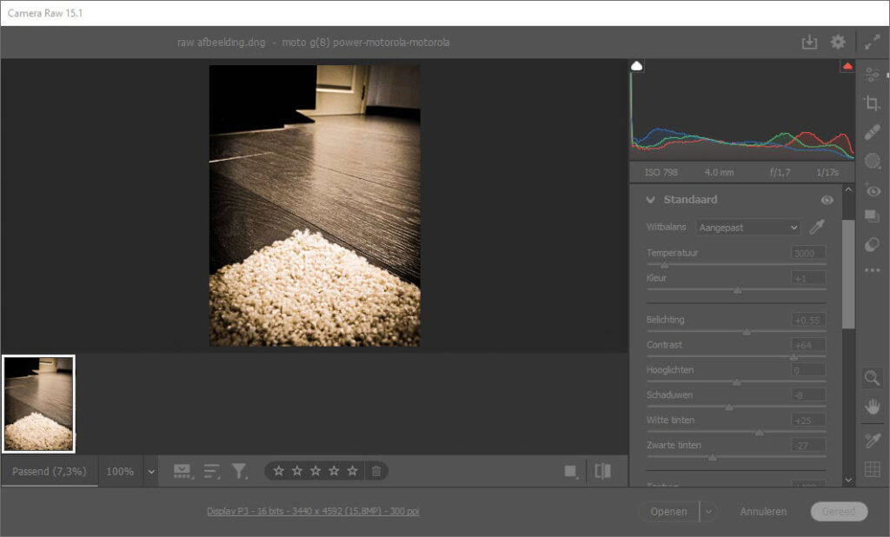Click the Zwarte tinten value field

[808, 445]
